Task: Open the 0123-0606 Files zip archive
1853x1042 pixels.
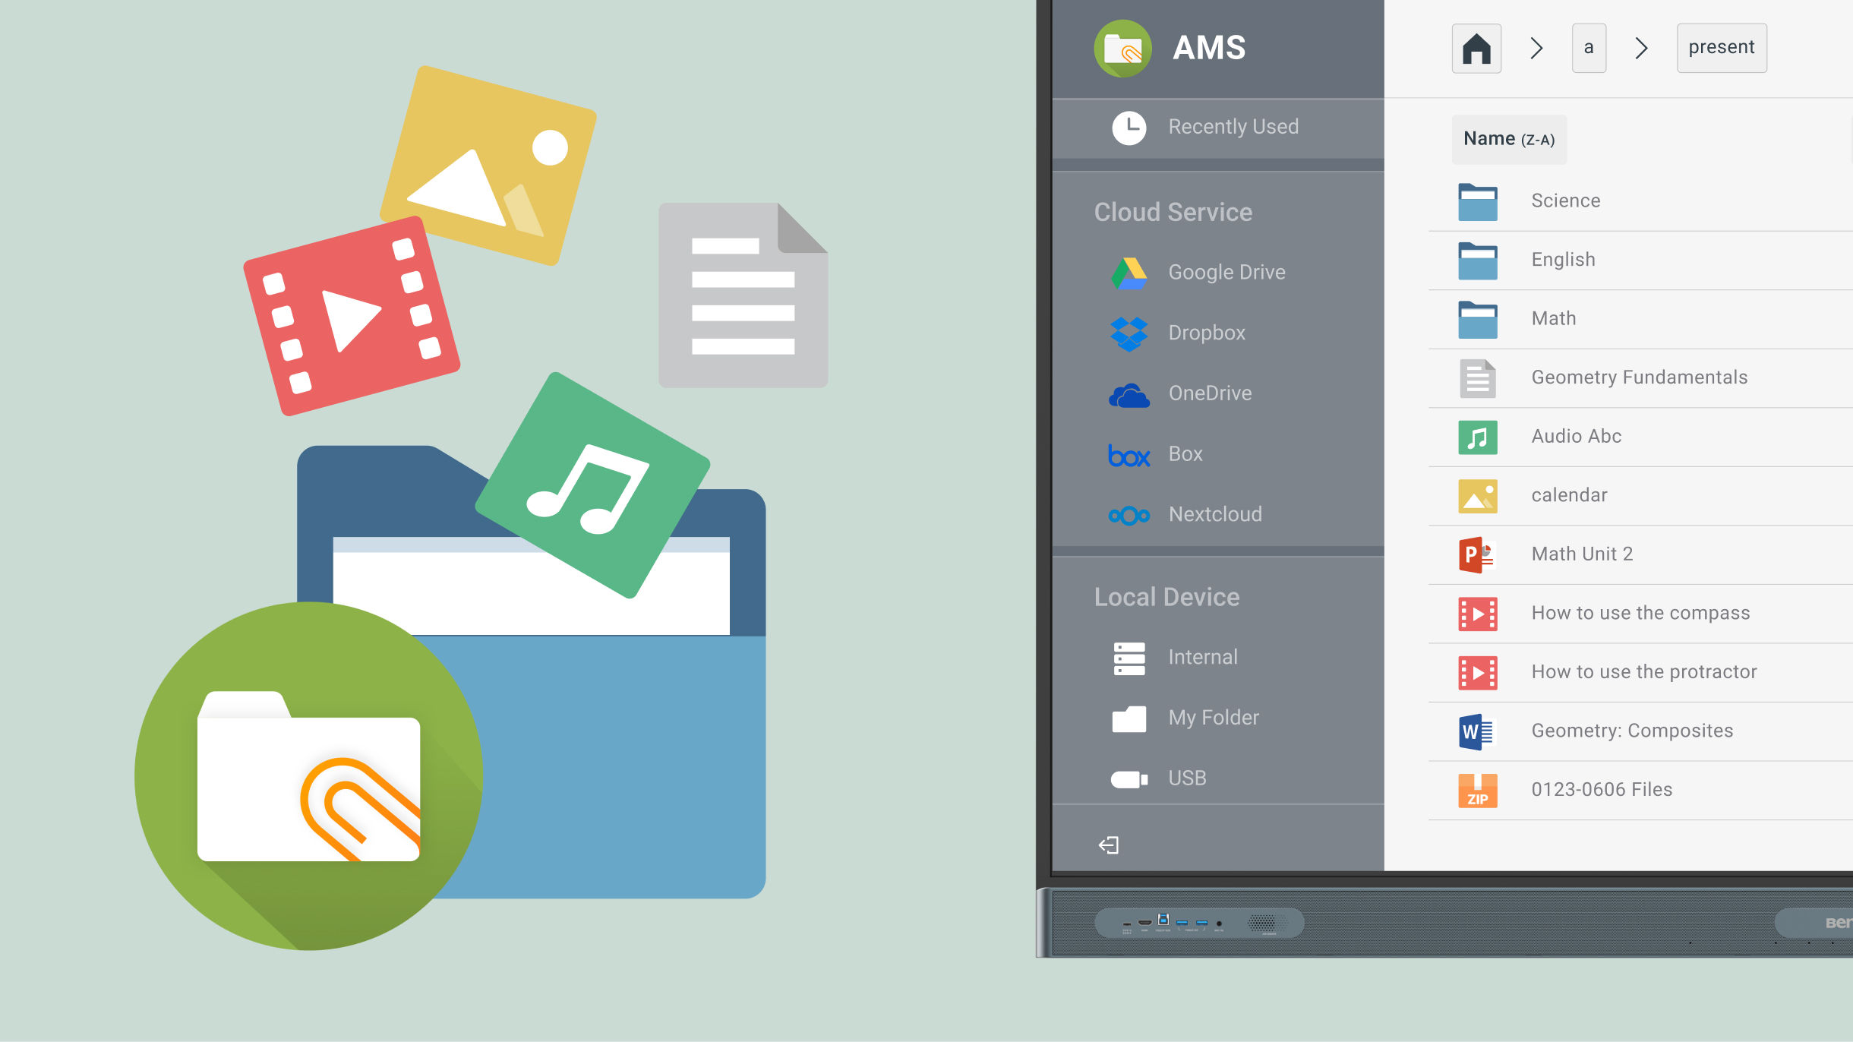Action: (1601, 790)
